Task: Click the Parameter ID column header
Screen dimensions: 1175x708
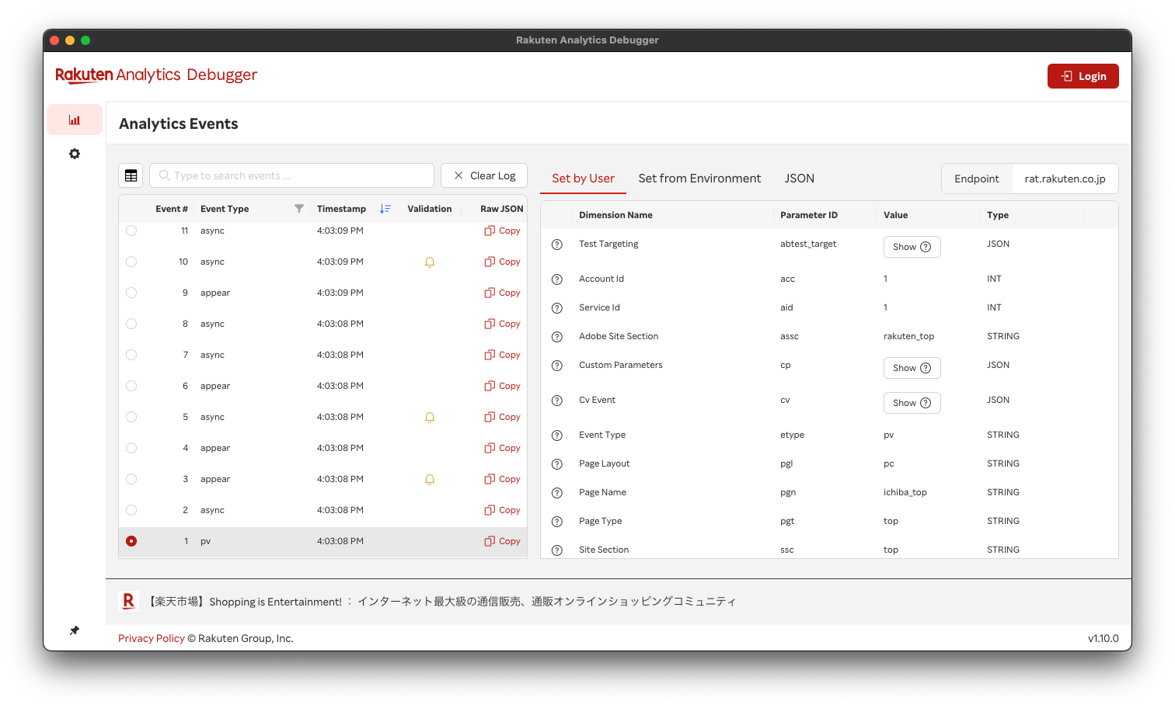Action: tap(809, 215)
